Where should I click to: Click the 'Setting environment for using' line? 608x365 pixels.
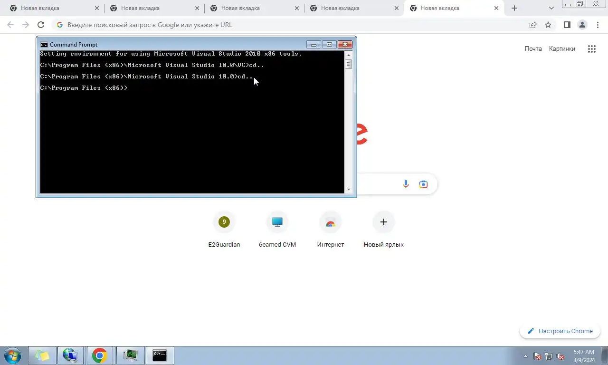pyautogui.click(x=171, y=54)
